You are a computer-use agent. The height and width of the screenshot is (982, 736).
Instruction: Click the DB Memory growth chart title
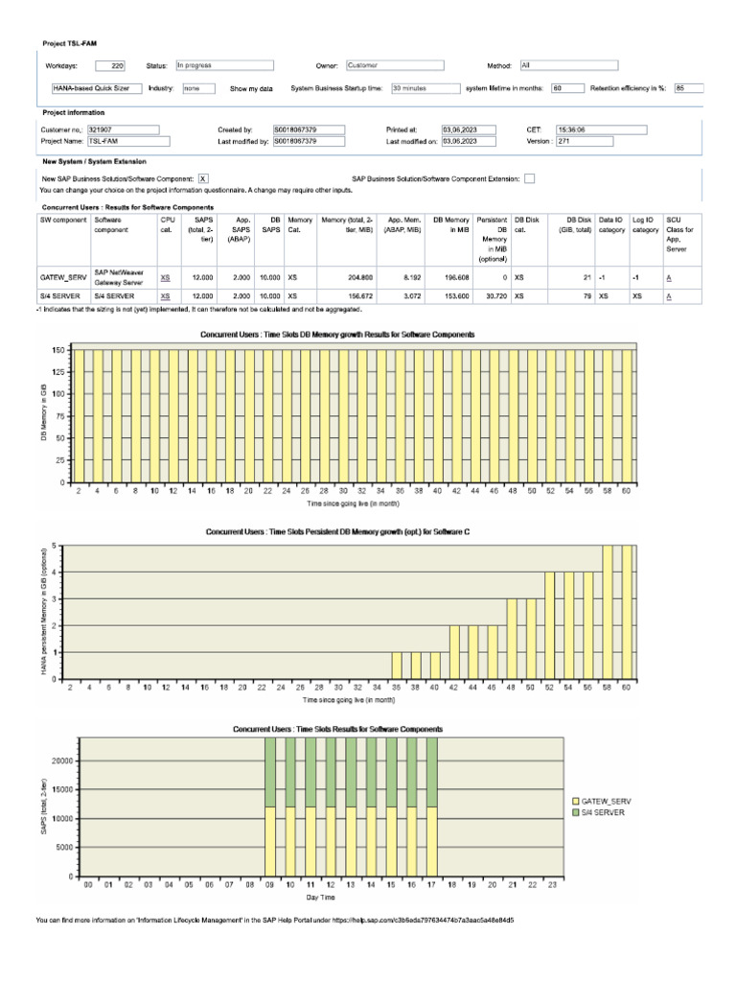[337, 335]
